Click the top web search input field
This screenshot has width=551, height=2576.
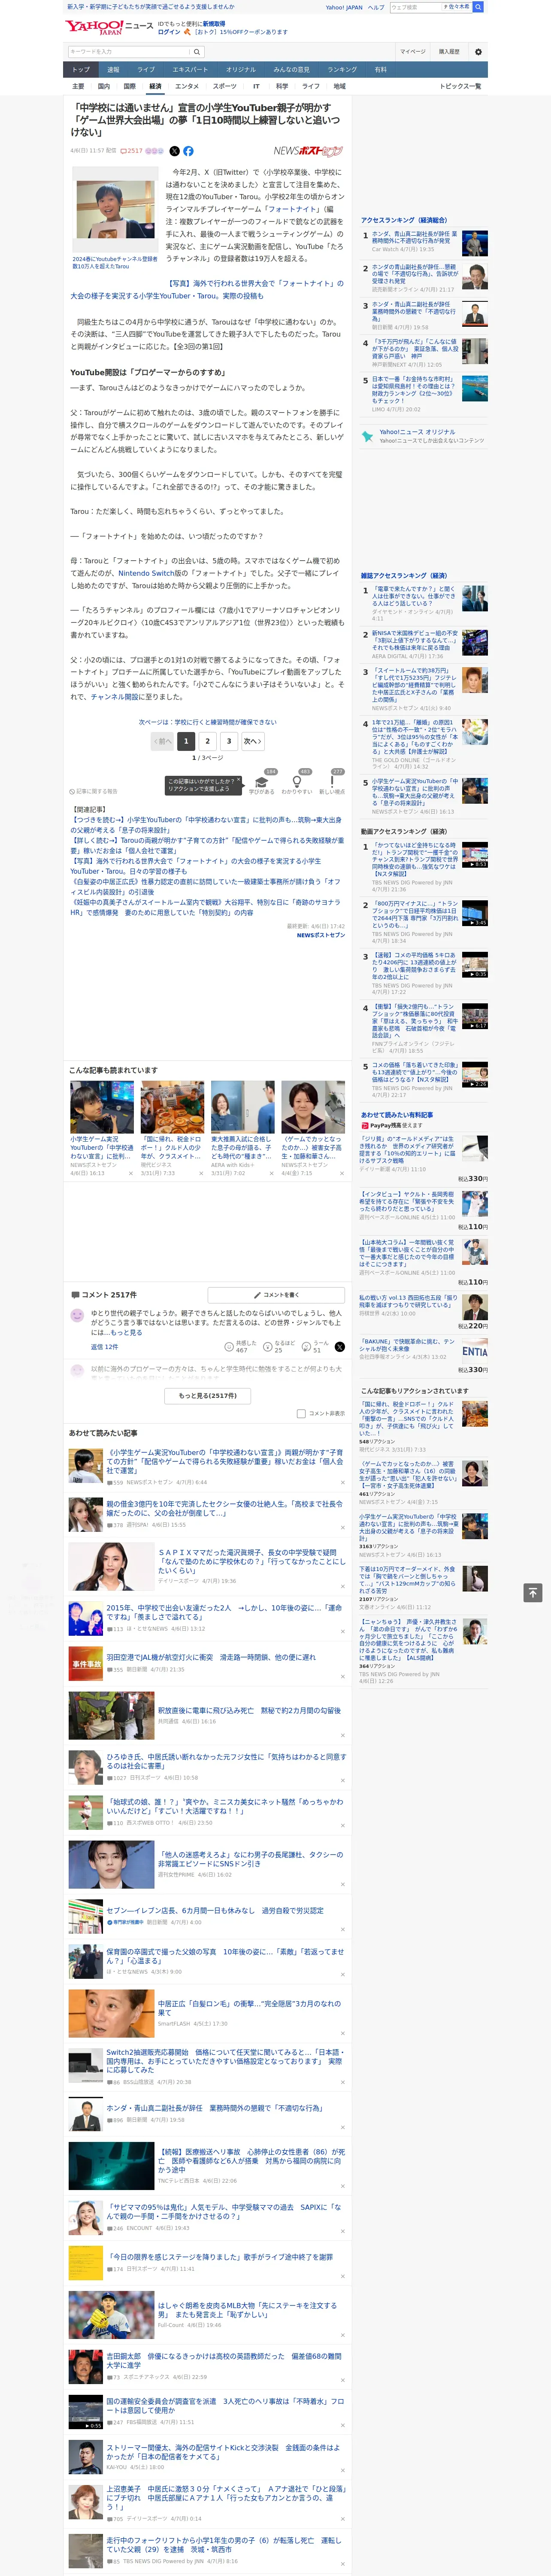point(415,7)
